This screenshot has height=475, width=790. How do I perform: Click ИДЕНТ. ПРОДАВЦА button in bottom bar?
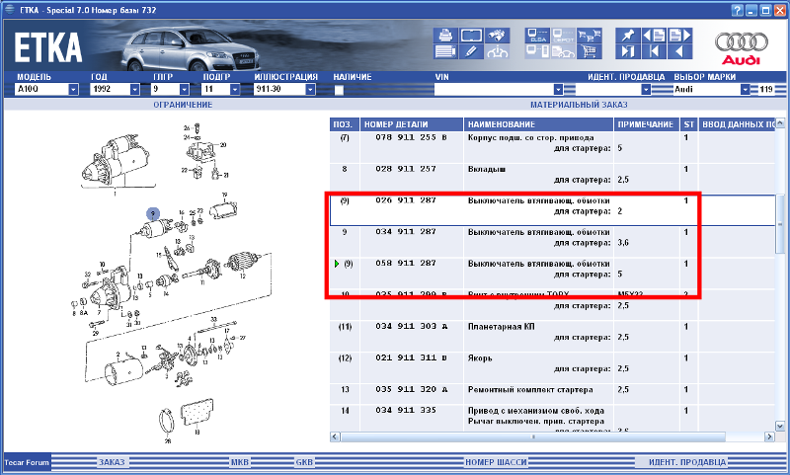pyautogui.click(x=687, y=462)
